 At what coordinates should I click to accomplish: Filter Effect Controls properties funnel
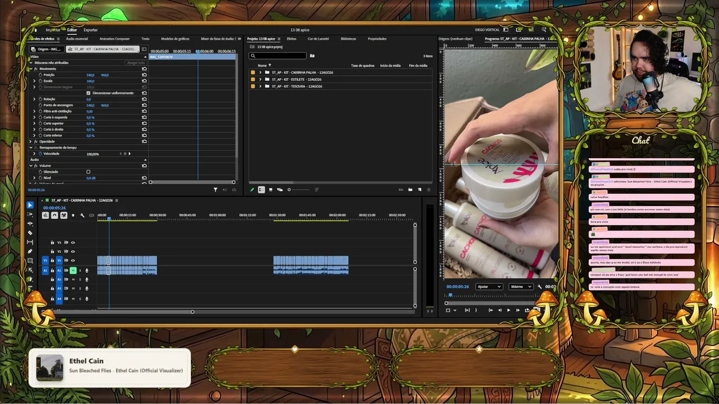pos(215,190)
